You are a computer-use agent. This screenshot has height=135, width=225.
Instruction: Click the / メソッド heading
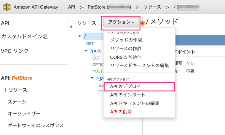click(162, 22)
